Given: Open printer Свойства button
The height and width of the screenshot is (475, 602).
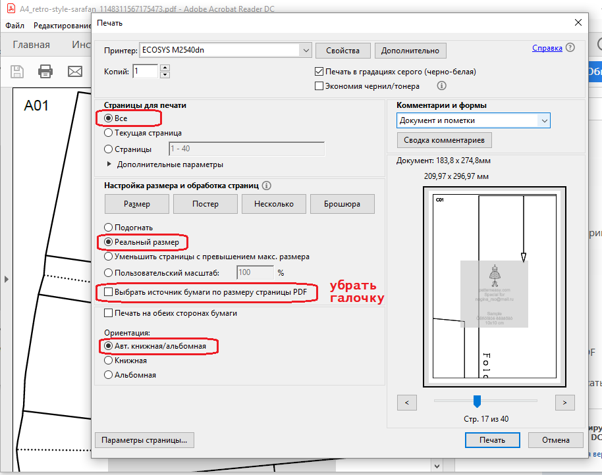Looking at the screenshot, I should click(343, 51).
